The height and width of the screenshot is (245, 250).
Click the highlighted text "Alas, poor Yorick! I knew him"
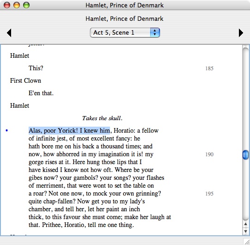tap(69, 131)
